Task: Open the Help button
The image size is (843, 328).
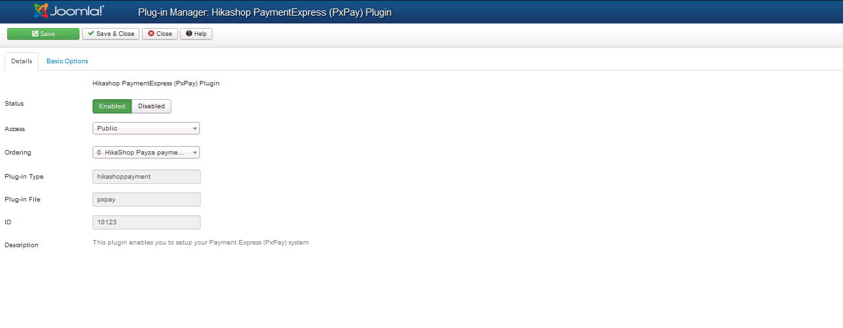Action: pyautogui.click(x=196, y=34)
